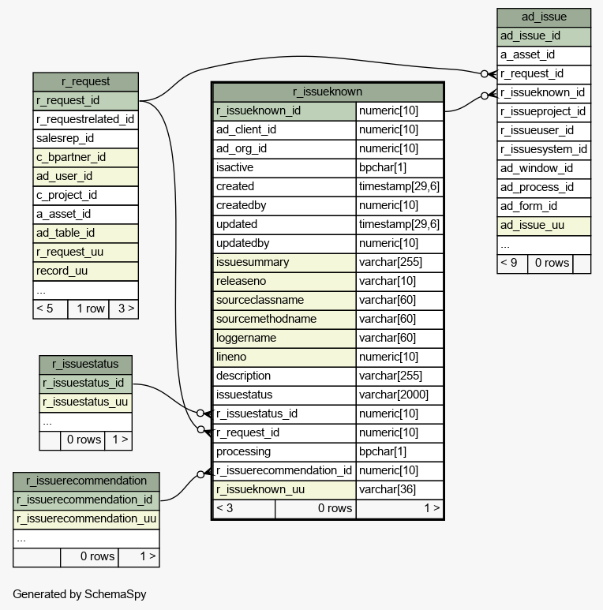Select created column in r_issueknown
The height and width of the screenshot is (610, 603).
click(x=284, y=187)
